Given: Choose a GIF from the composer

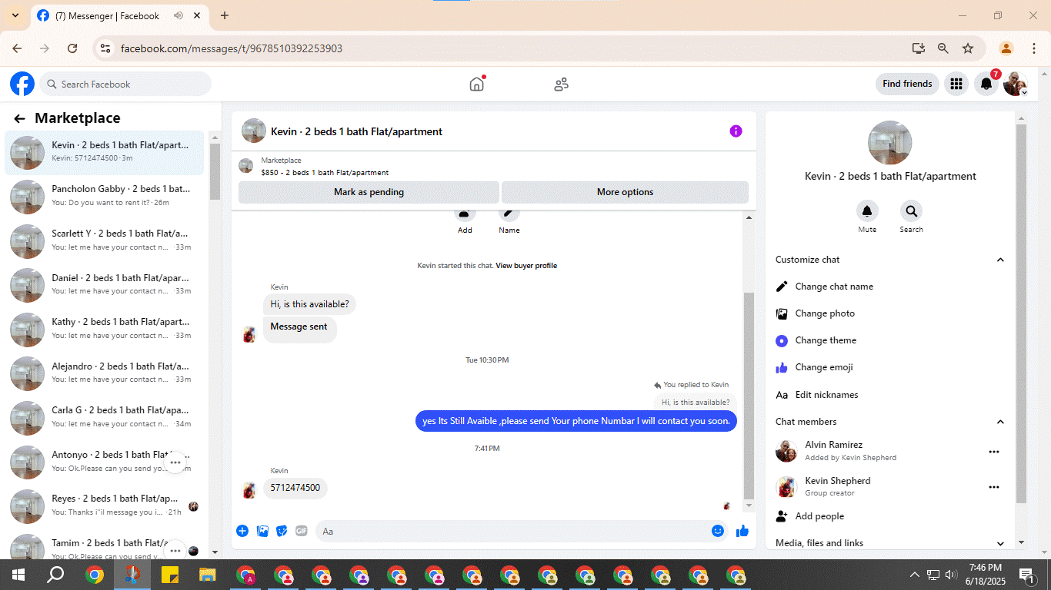Looking at the screenshot, I should (x=301, y=531).
